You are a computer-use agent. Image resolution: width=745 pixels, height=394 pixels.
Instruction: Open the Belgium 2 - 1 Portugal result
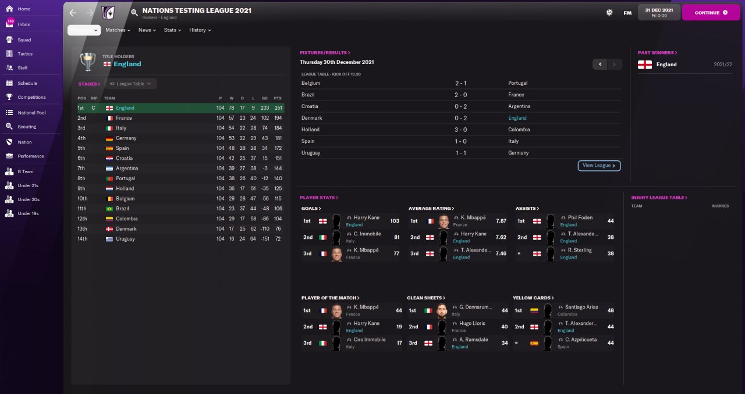pos(460,83)
